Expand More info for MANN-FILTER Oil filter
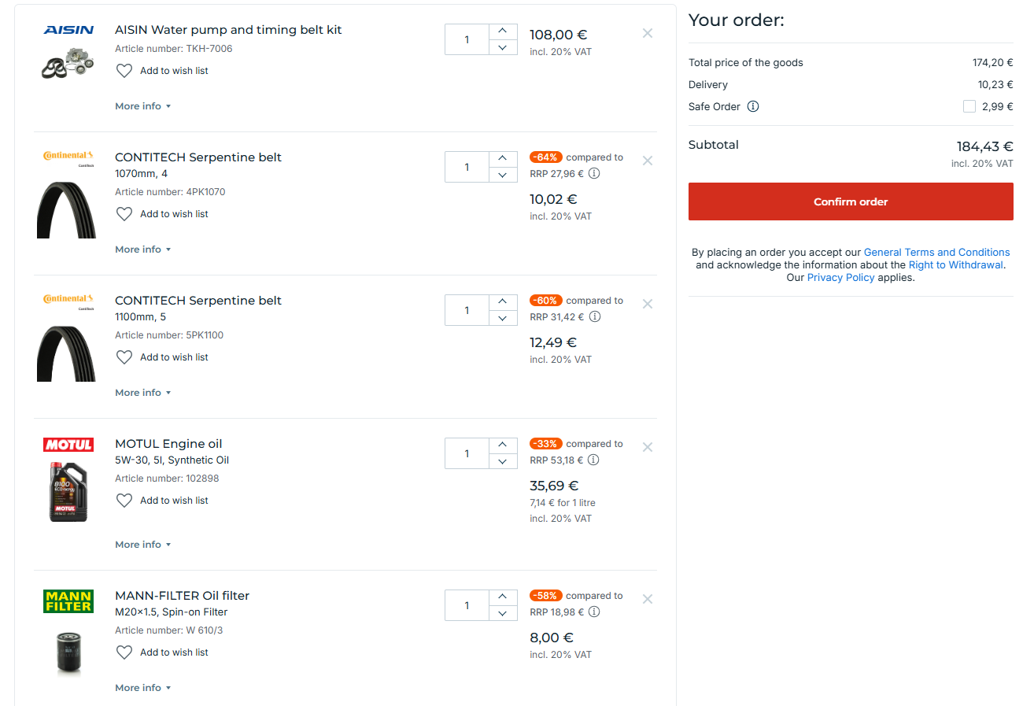Screen dimensions: 1034x706 coord(142,688)
